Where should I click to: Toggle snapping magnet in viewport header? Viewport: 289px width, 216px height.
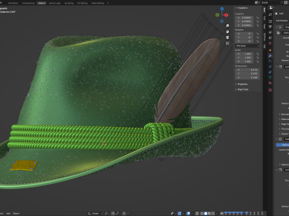pyautogui.click(x=114, y=214)
